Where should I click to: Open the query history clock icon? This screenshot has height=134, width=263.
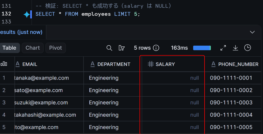(x=247, y=48)
